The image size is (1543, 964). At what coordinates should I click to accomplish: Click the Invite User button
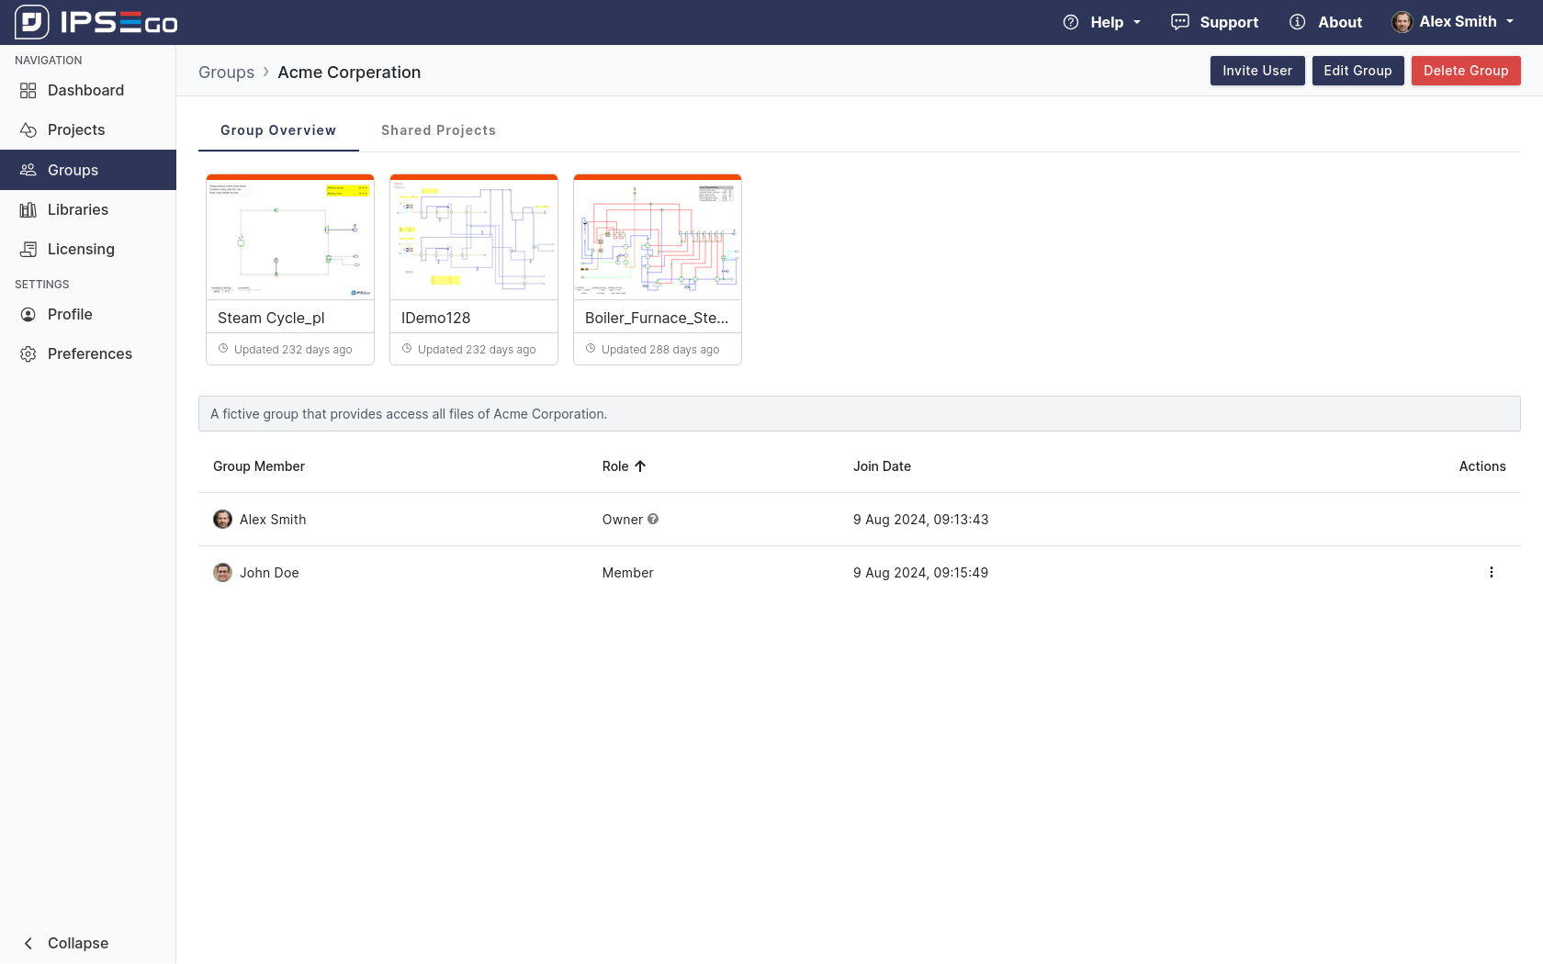tap(1256, 71)
